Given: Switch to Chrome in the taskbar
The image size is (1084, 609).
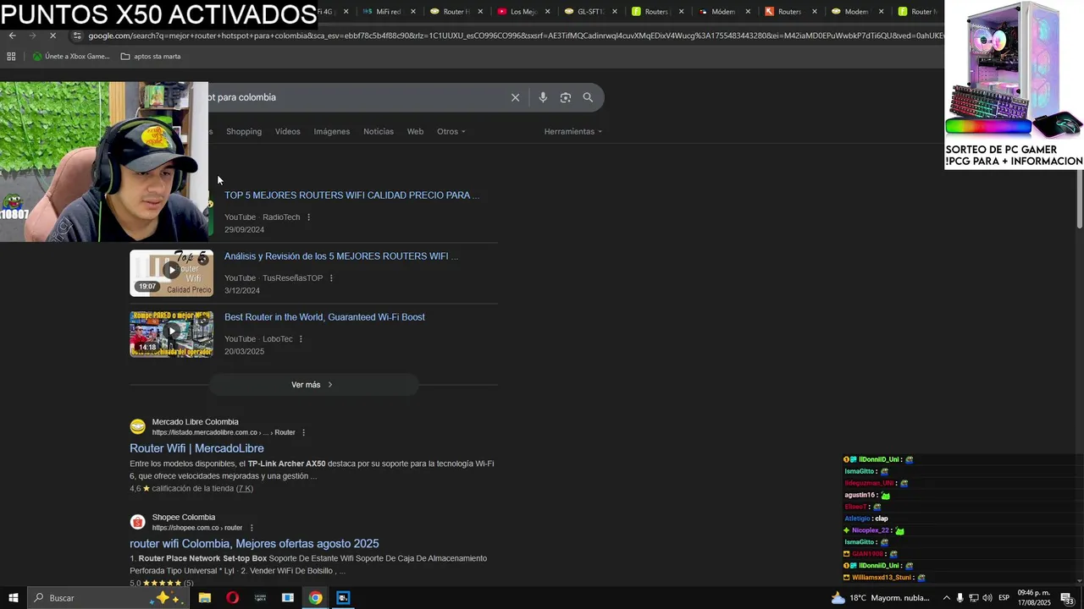Looking at the screenshot, I should pyautogui.click(x=315, y=598).
